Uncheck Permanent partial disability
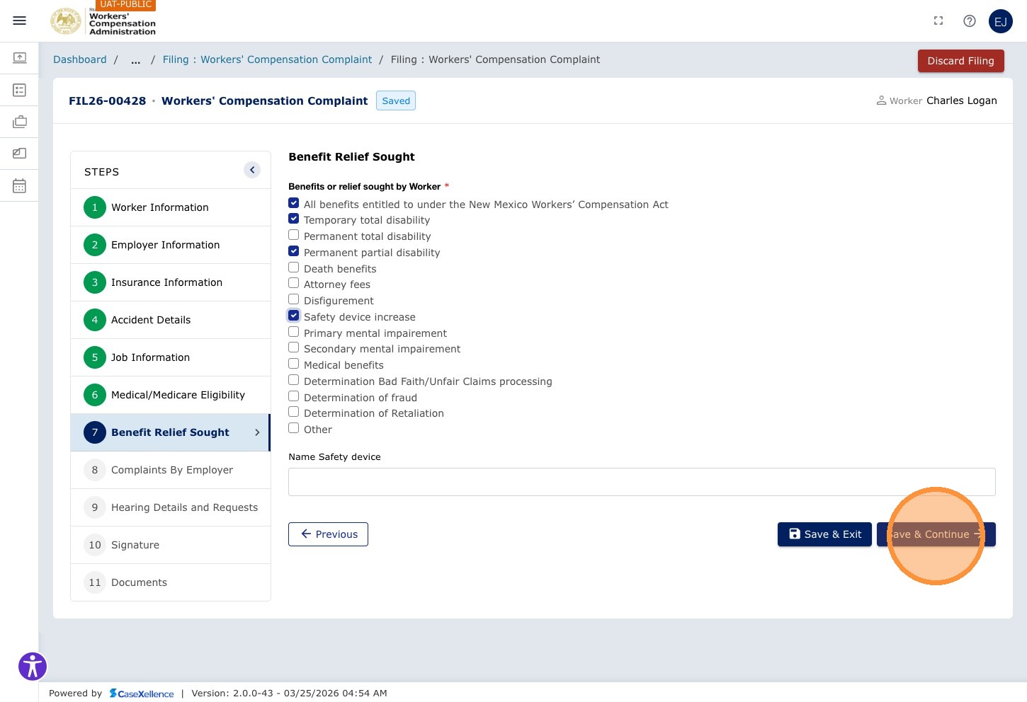The image size is (1027, 702). click(294, 251)
